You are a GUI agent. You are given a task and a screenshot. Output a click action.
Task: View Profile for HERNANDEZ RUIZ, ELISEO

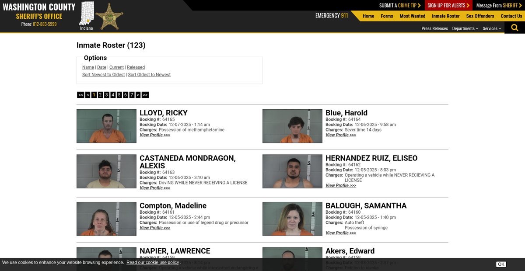[x=341, y=185]
